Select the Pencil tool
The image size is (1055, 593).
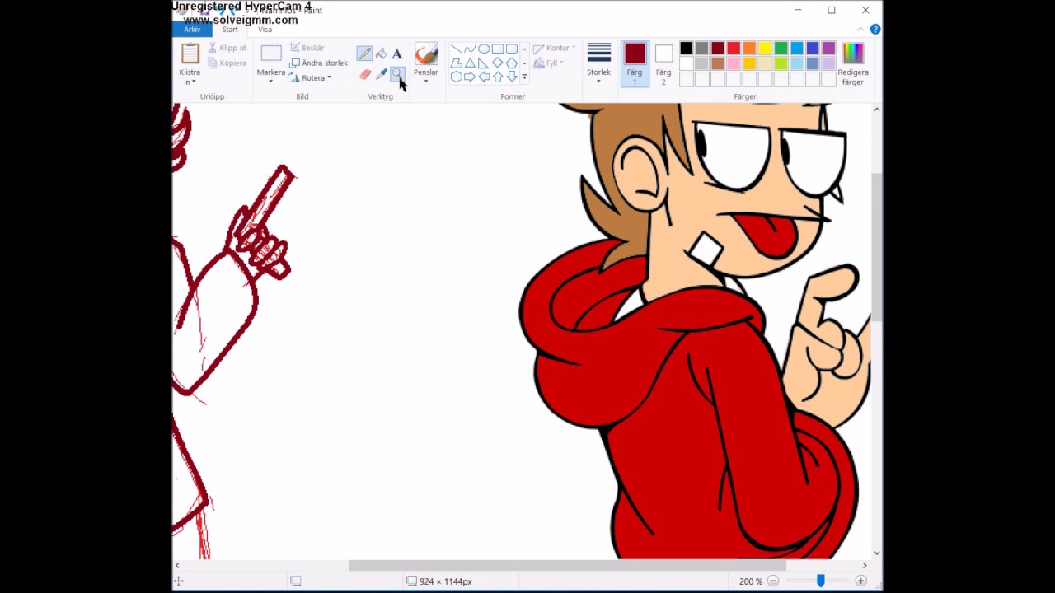point(364,54)
